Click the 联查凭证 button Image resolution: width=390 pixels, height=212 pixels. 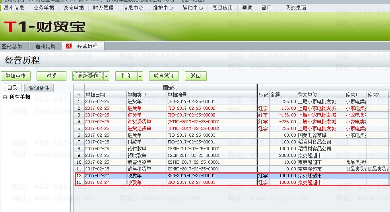[164, 76]
